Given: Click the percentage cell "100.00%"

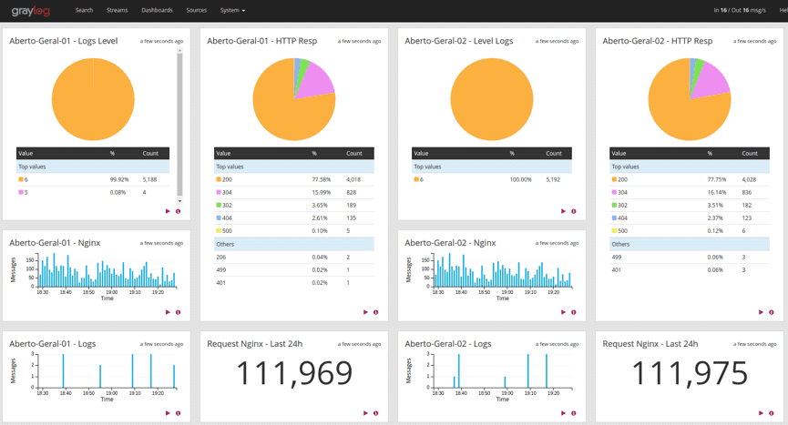Looking at the screenshot, I should click(521, 179).
